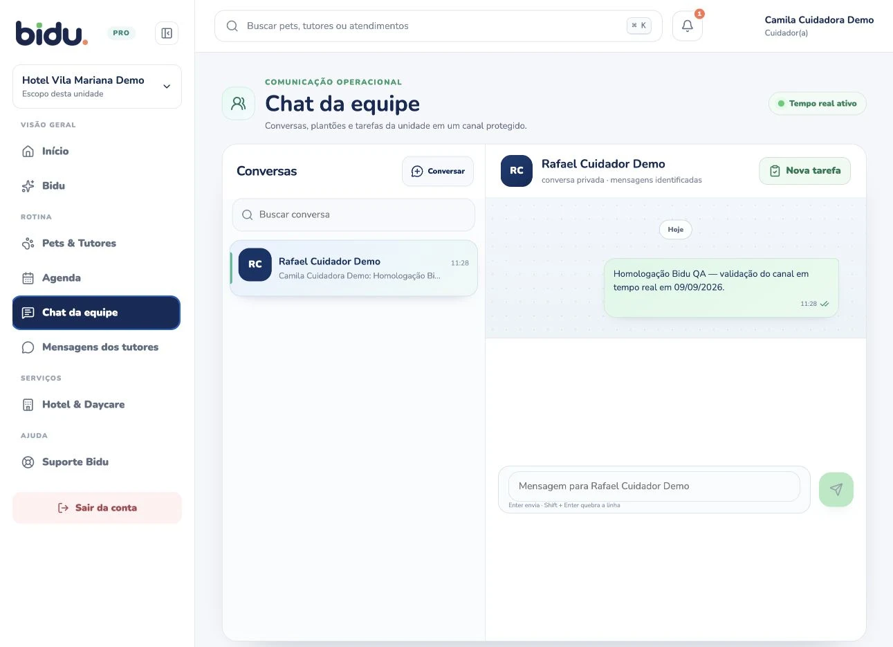Open Suporte Bidu
The height and width of the screenshot is (647, 893).
pyautogui.click(x=97, y=462)
